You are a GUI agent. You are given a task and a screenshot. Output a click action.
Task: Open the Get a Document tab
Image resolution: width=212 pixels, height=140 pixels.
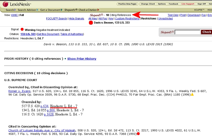coord(51,10)
